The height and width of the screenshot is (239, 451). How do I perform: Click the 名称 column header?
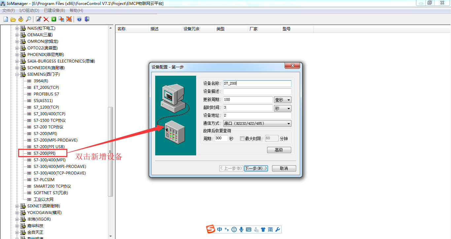coord(132,29)
